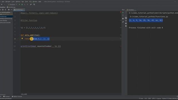This screenshot has width=178, height=100.
Task: Click the light bulb intention icon on line 8
Action: point(22,39)
